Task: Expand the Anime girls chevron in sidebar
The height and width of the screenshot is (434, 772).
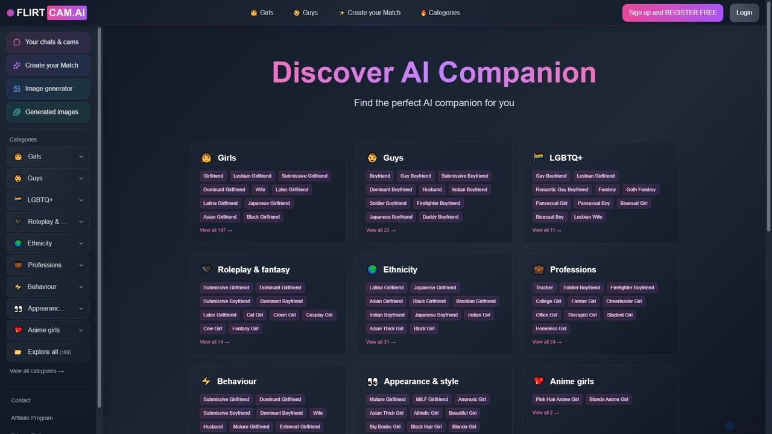Action: point(81,330)
